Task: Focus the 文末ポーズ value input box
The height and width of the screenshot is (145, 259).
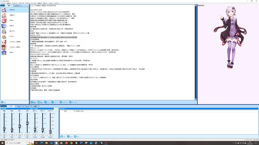Action: (x=50, y=135)
